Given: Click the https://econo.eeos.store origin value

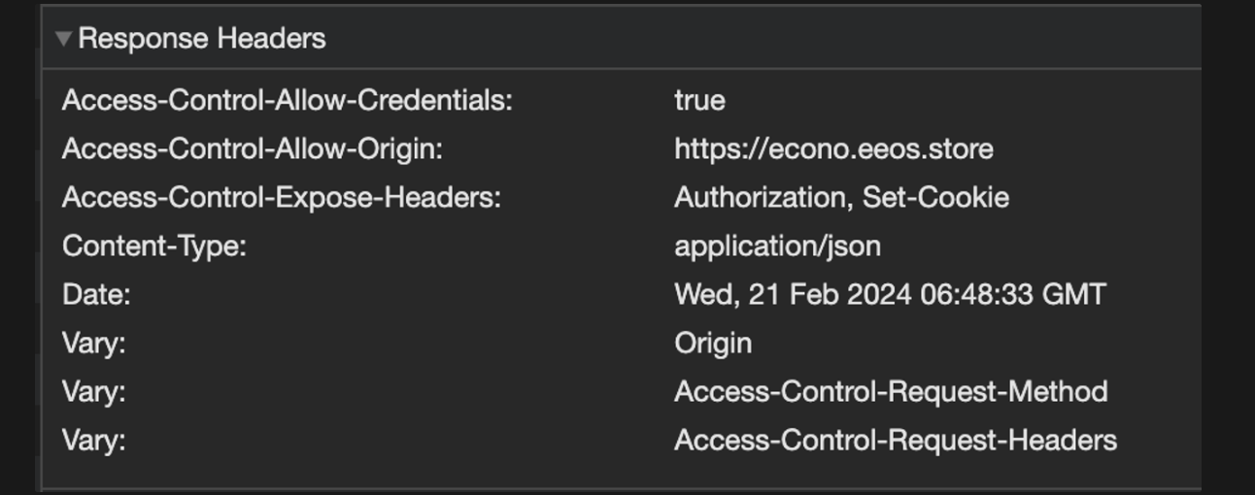Looking at the screenshot, I should coord(833,149).
